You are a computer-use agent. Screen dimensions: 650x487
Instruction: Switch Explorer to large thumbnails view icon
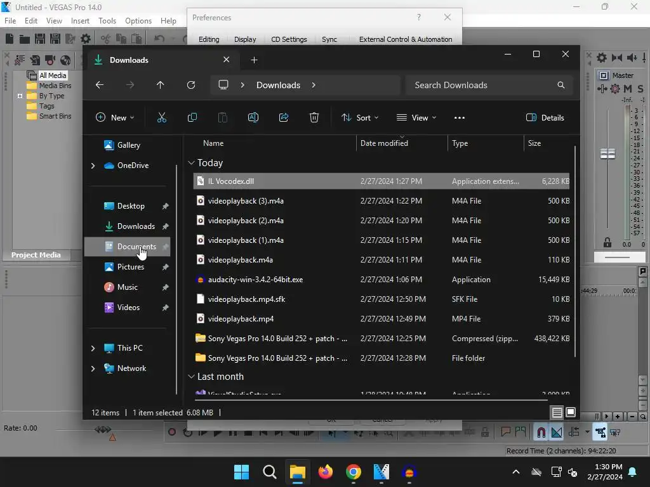click(x=571, y=412)
